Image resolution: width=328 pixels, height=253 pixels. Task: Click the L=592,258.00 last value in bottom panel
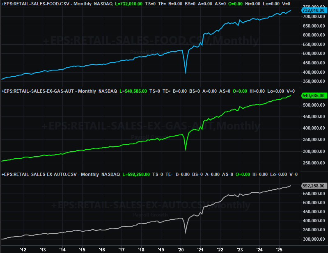pyautogui.click(x=136, y=174)
